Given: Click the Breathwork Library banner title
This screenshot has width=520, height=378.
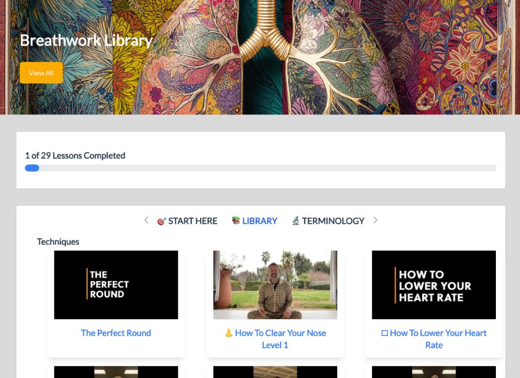Looking at the screenshot, I should point(86,40).
